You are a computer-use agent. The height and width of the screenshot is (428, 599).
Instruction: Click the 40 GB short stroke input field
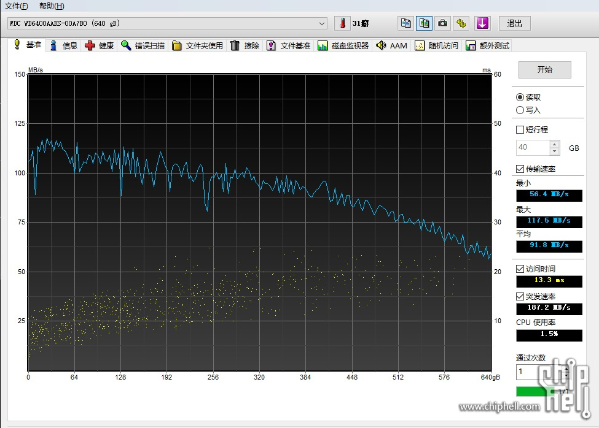pyautogui.click(x=533, y=148)
